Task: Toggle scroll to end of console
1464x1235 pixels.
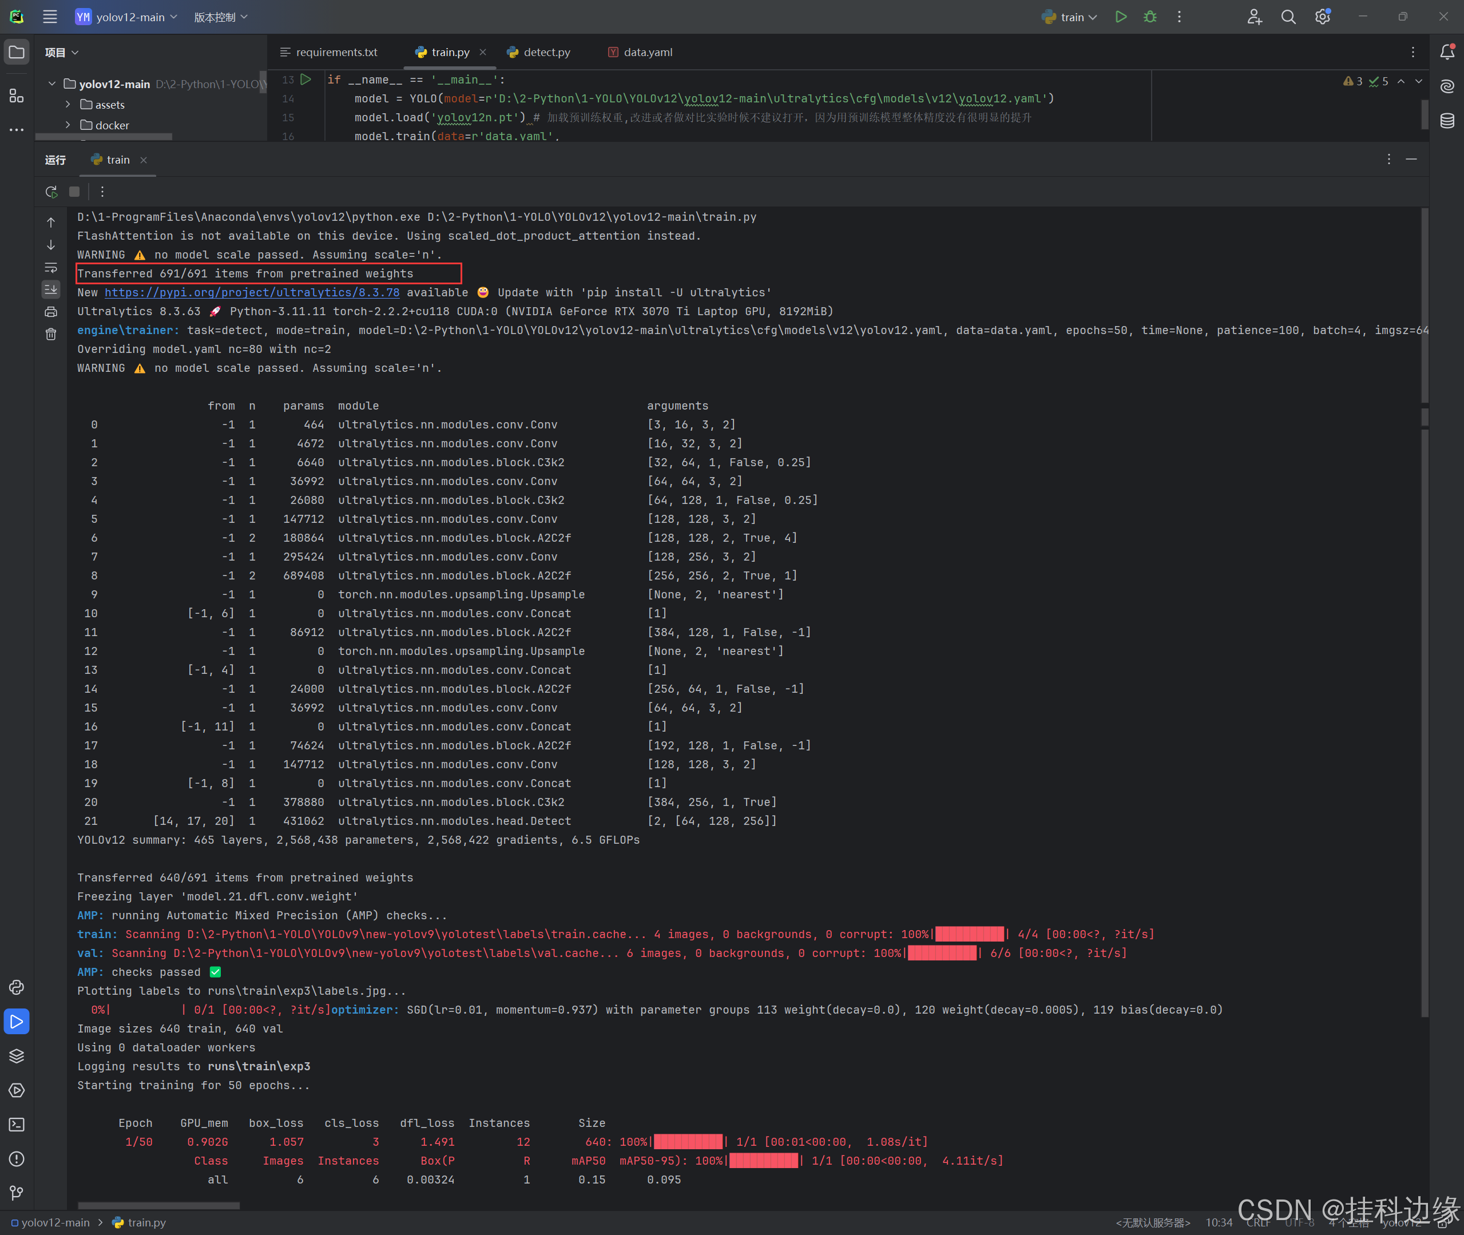Action: pyautogui.click(x=51, y=289)
